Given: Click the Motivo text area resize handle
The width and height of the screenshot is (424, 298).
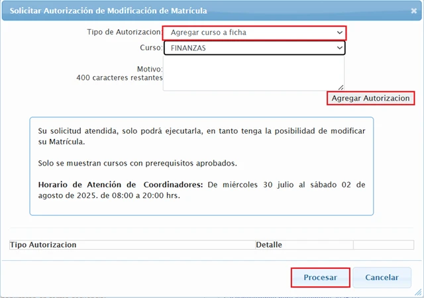Looking at the screenshot, I should (341, 87).
